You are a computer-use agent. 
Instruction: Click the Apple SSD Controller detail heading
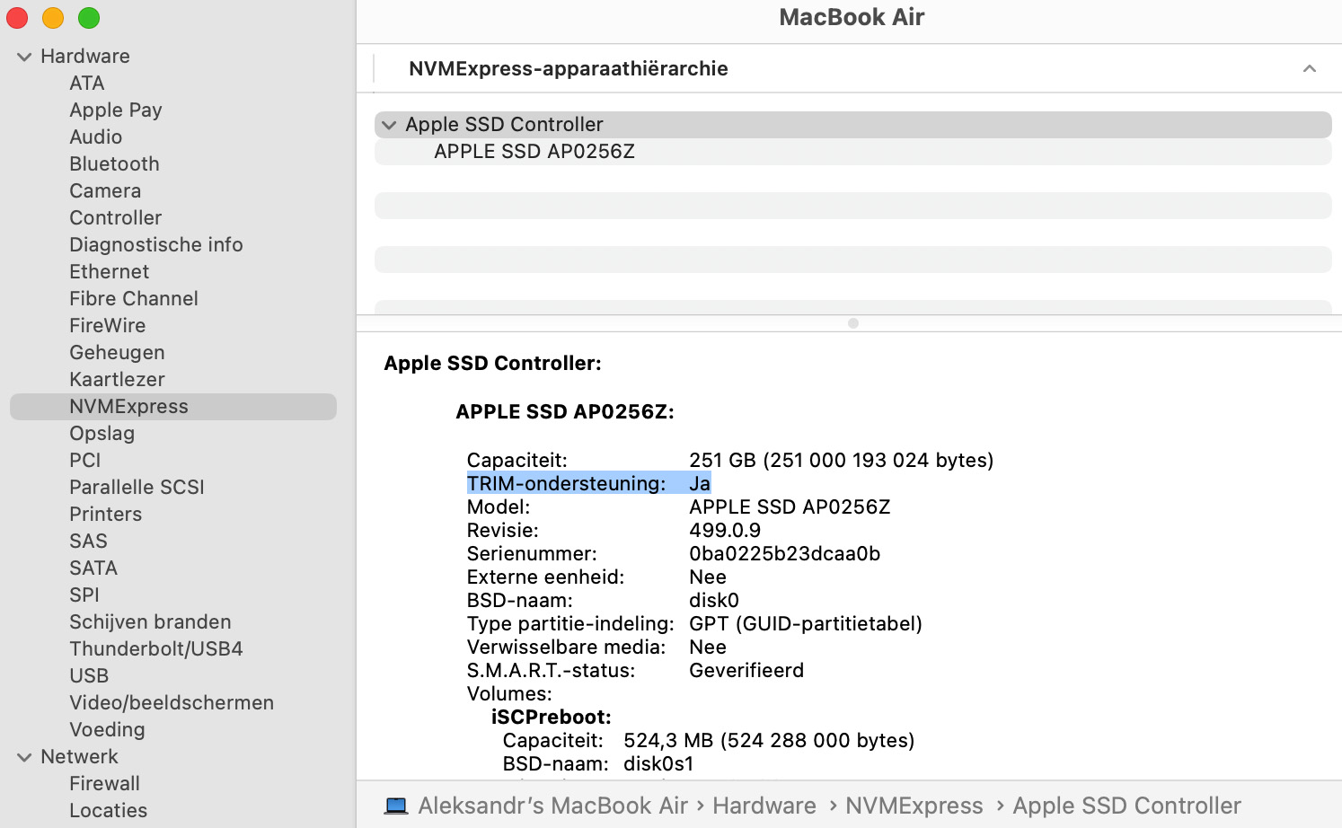[x=492, y=363]
